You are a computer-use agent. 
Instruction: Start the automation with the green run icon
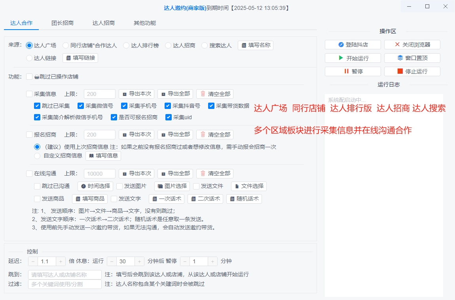pyautogui.click(x=353, y=58)
